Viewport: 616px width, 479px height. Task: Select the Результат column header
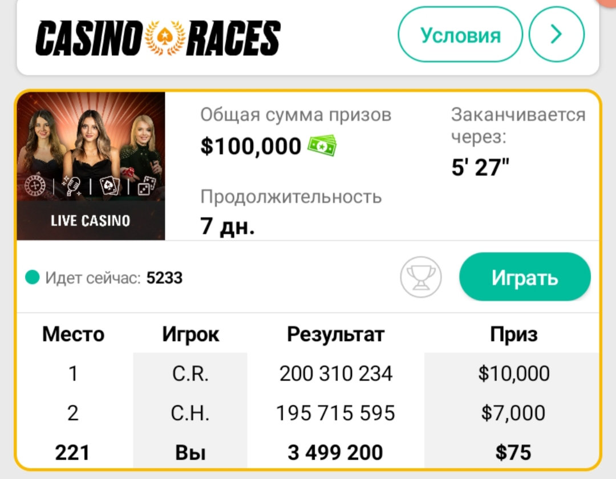336,335
